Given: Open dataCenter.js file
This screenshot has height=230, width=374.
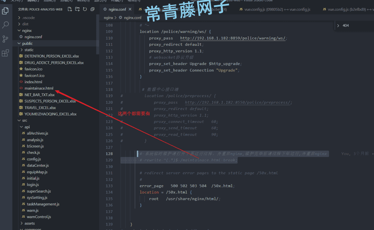Looking at the screenshot, I should (x=38, y=165).
